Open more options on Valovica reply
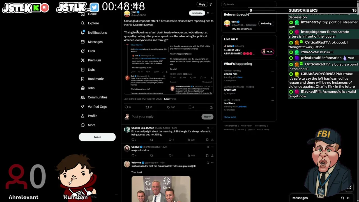359x202 pixels. click(212, 162)
